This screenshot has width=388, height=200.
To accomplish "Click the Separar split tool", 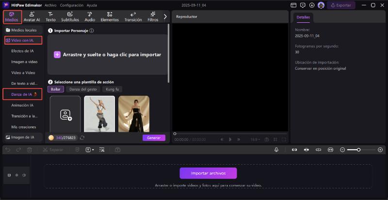I will point(53,150).
